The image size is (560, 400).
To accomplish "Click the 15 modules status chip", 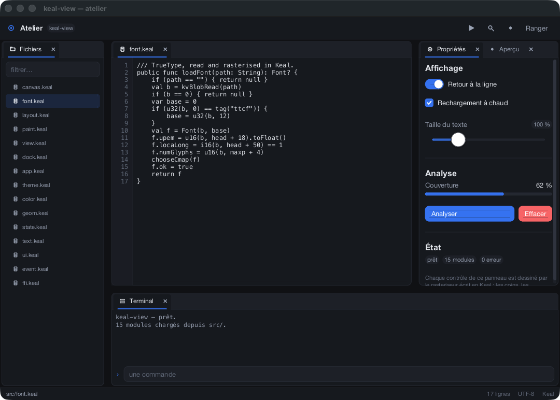I will click(459, 260).
